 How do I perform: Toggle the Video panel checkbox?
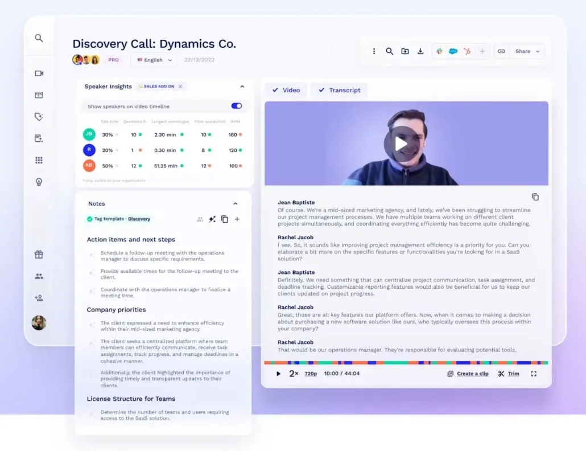[286, 90]
